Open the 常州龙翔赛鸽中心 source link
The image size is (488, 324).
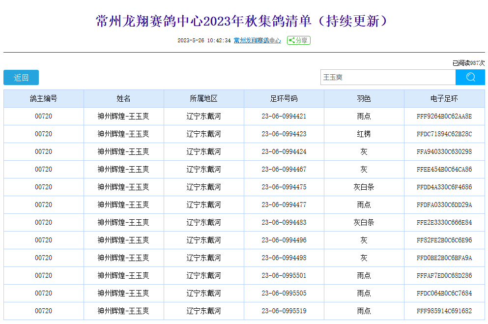click(257, 40)
